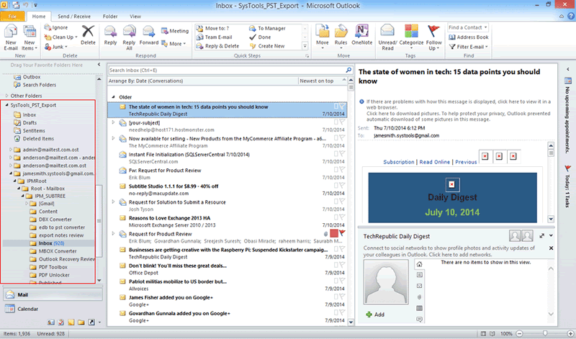Toggle flag on the [your-subject] message
The height and width of the screenshot is (339, 576).
(342, 122)
